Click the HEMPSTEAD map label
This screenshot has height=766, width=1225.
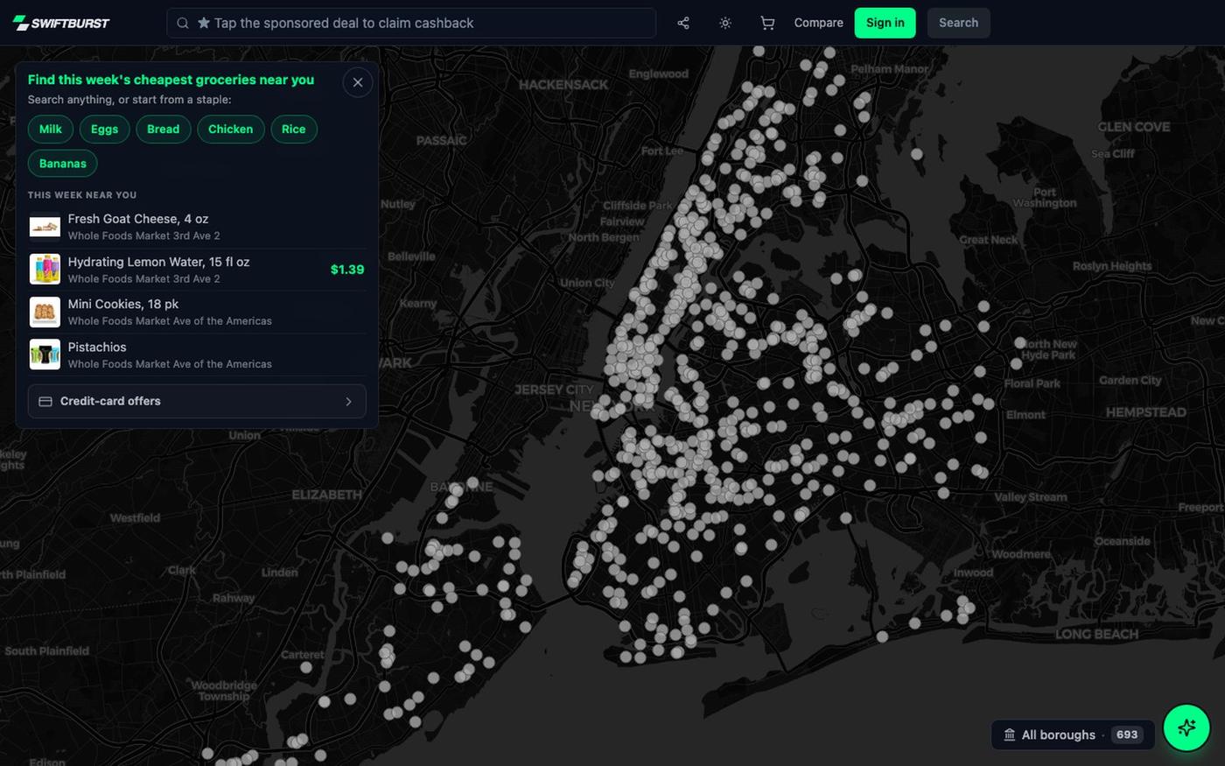click(1146, 412)
